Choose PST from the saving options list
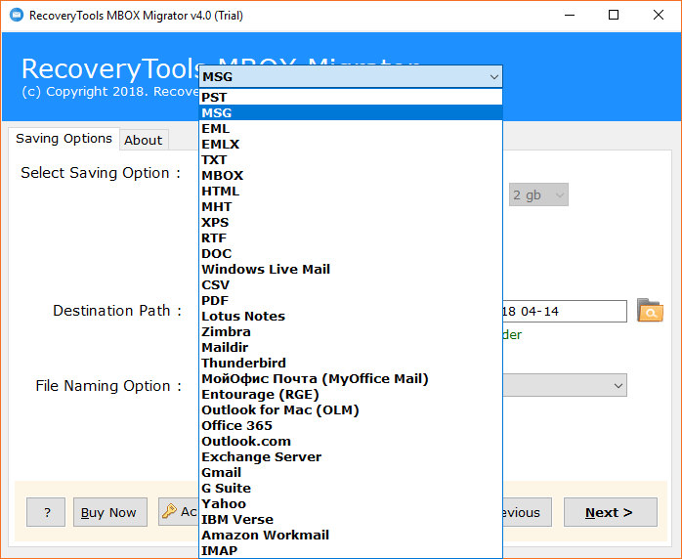This screenshot has height=559, width=682. pyautogui.click(x=351, y=97)
